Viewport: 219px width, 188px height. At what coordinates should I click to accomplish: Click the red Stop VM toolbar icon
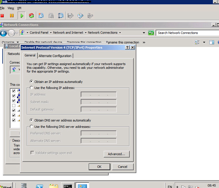tap(2, 16)
